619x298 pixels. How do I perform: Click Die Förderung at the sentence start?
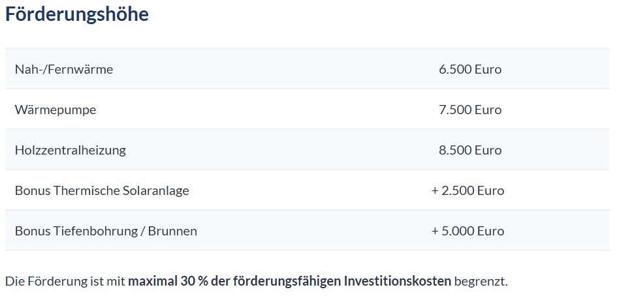[x=42, y=282]
